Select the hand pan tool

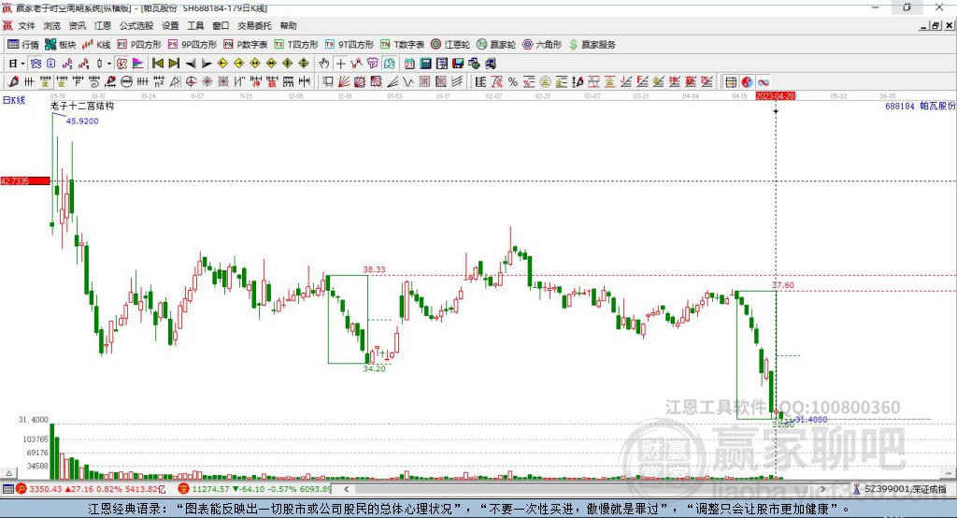[324, 64]
